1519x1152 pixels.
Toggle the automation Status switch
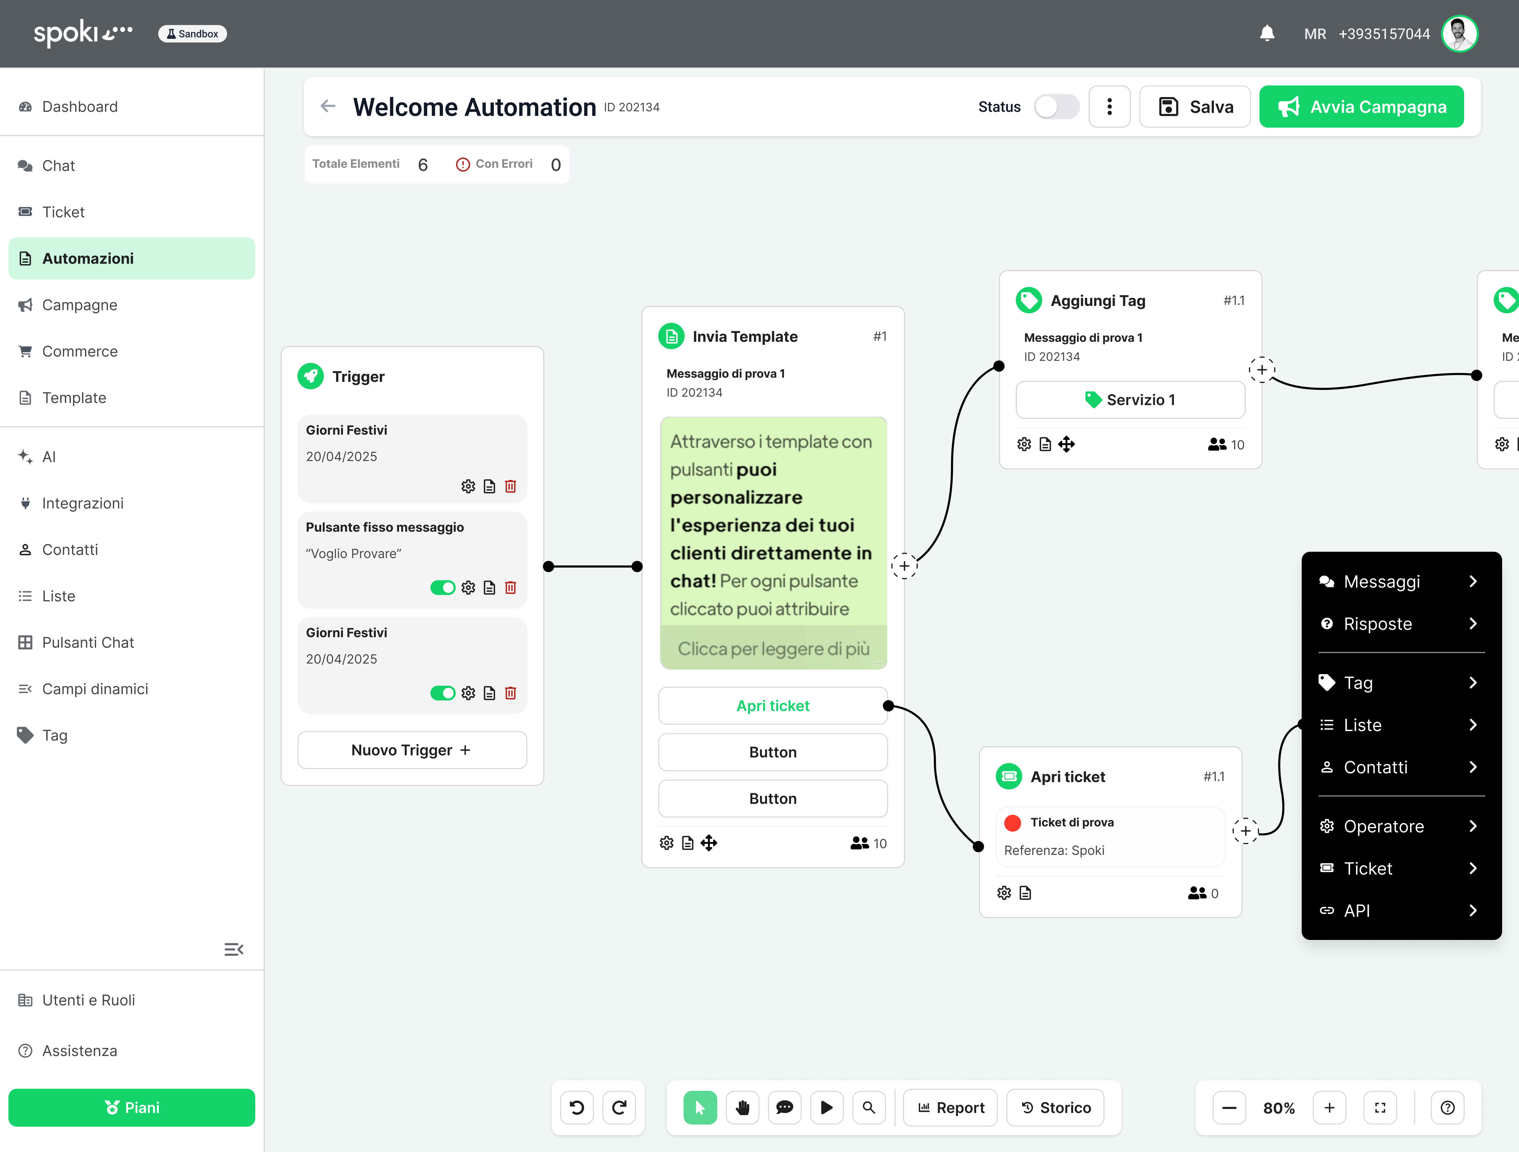[x=1057, y=107]
